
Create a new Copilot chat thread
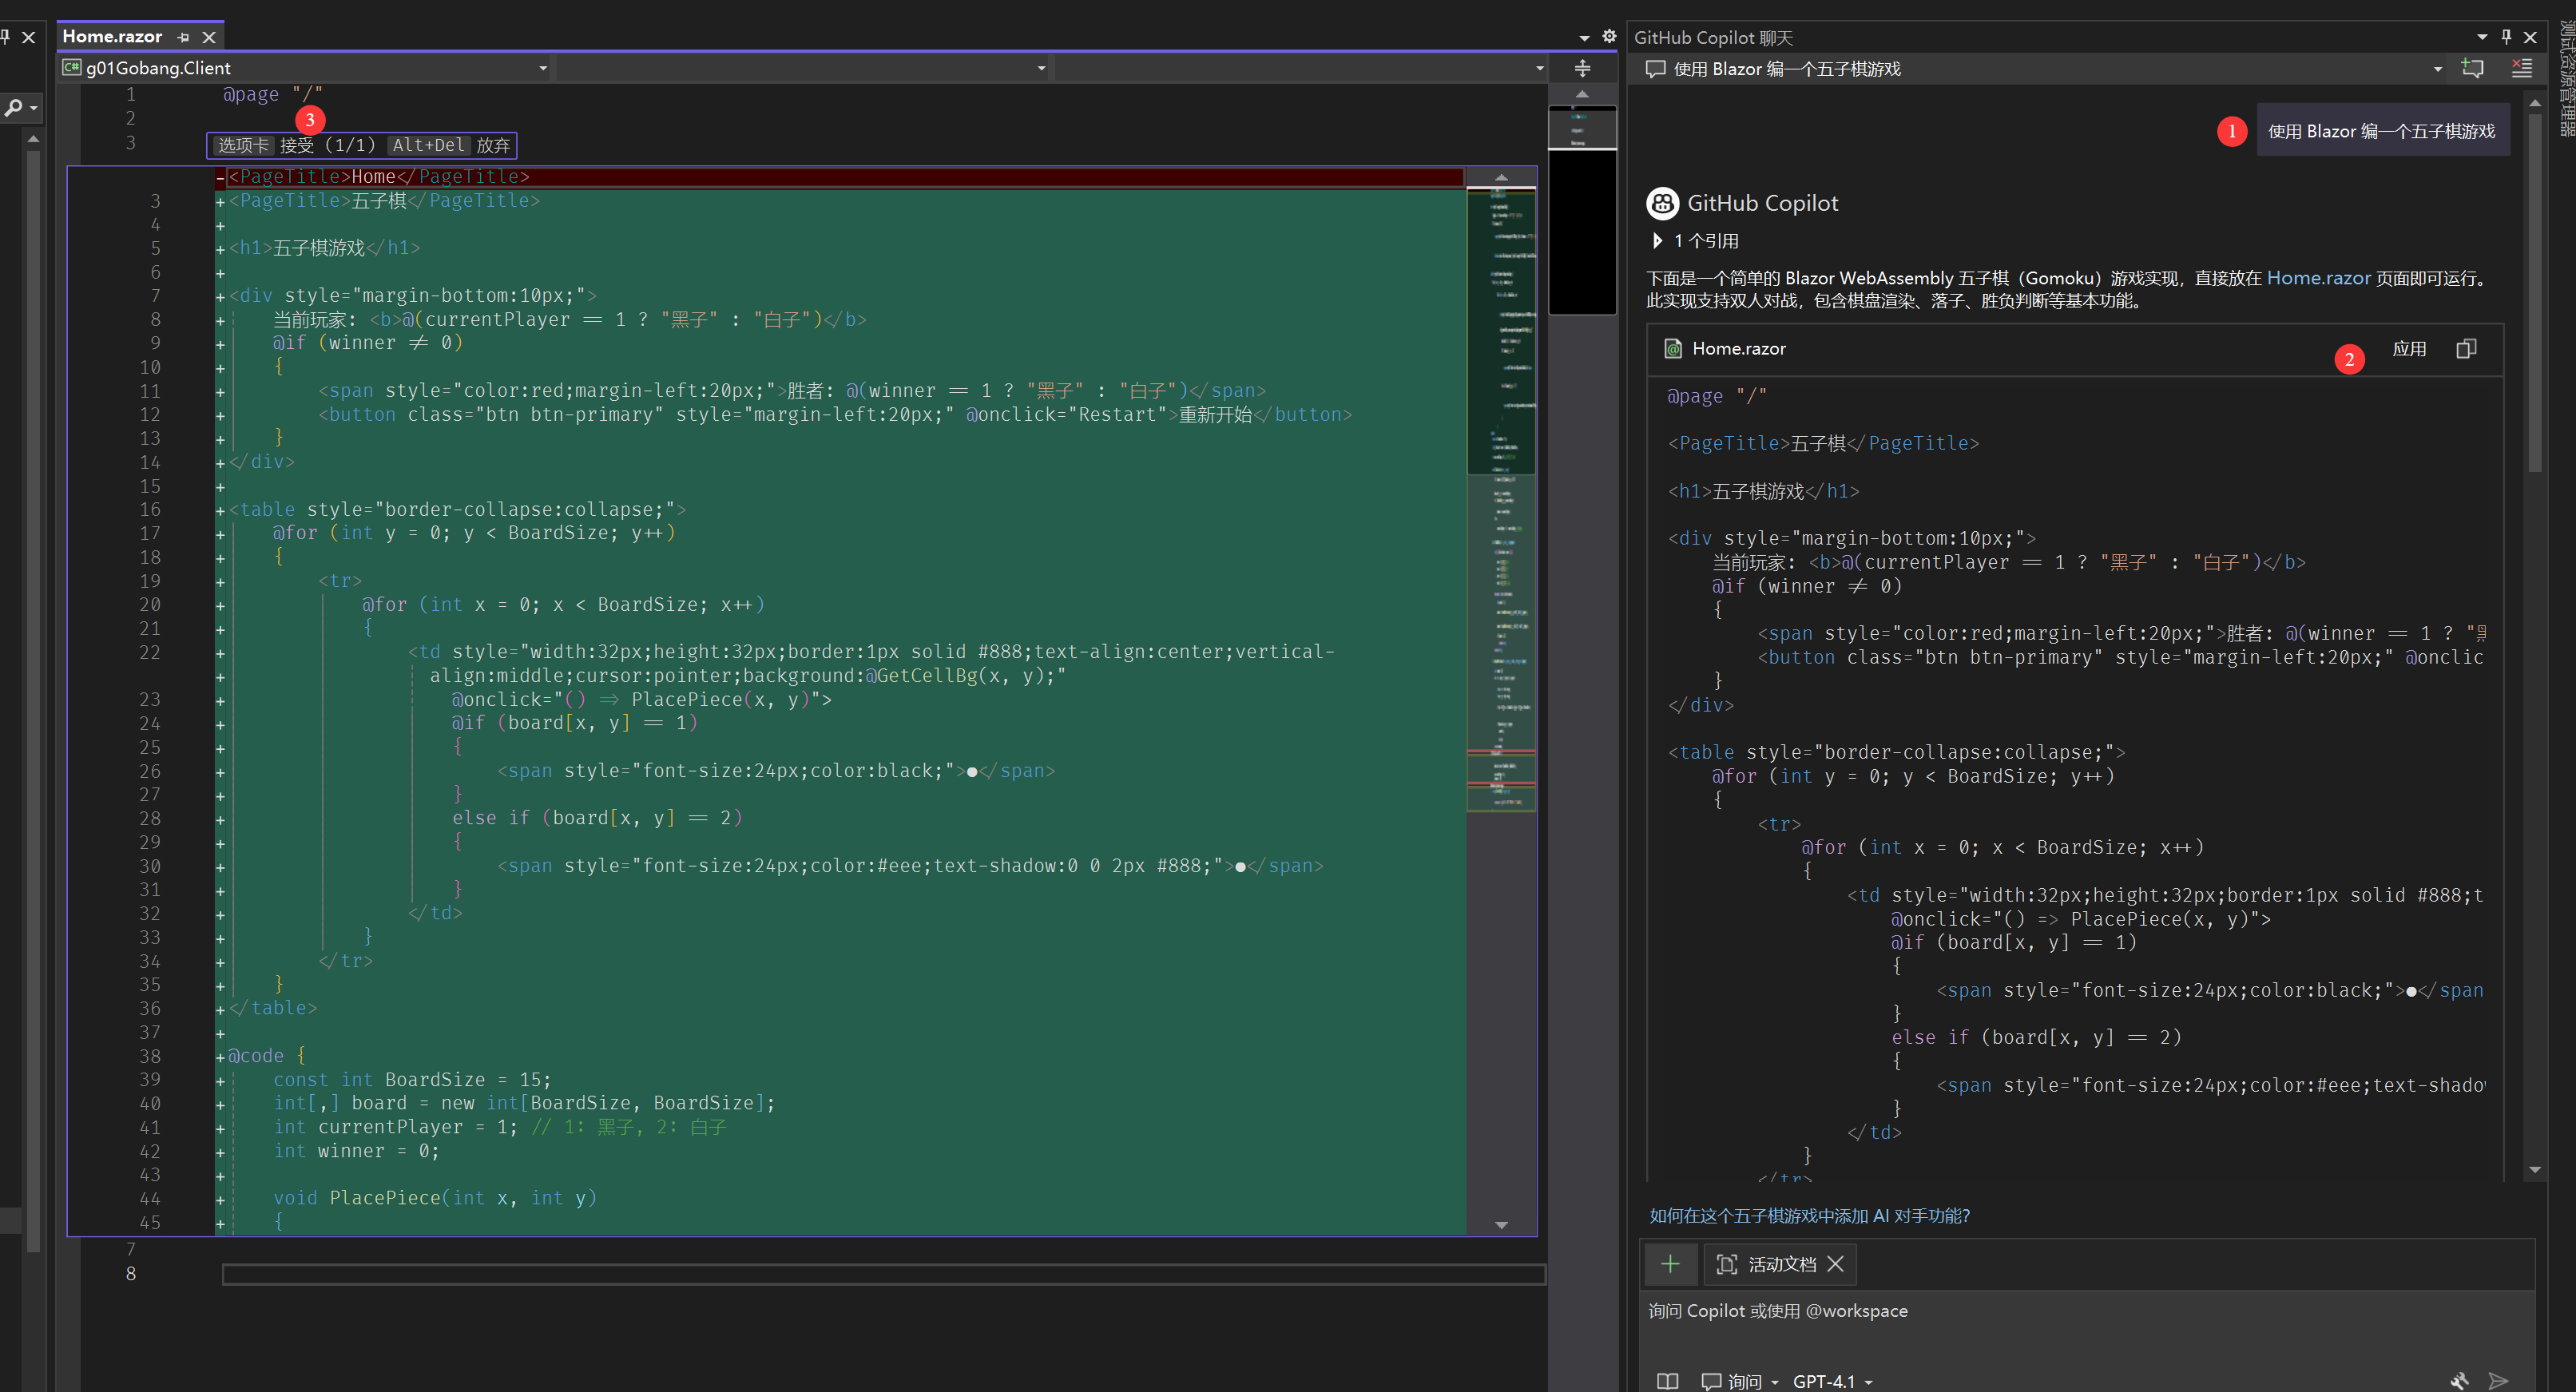pos(2472,68)
